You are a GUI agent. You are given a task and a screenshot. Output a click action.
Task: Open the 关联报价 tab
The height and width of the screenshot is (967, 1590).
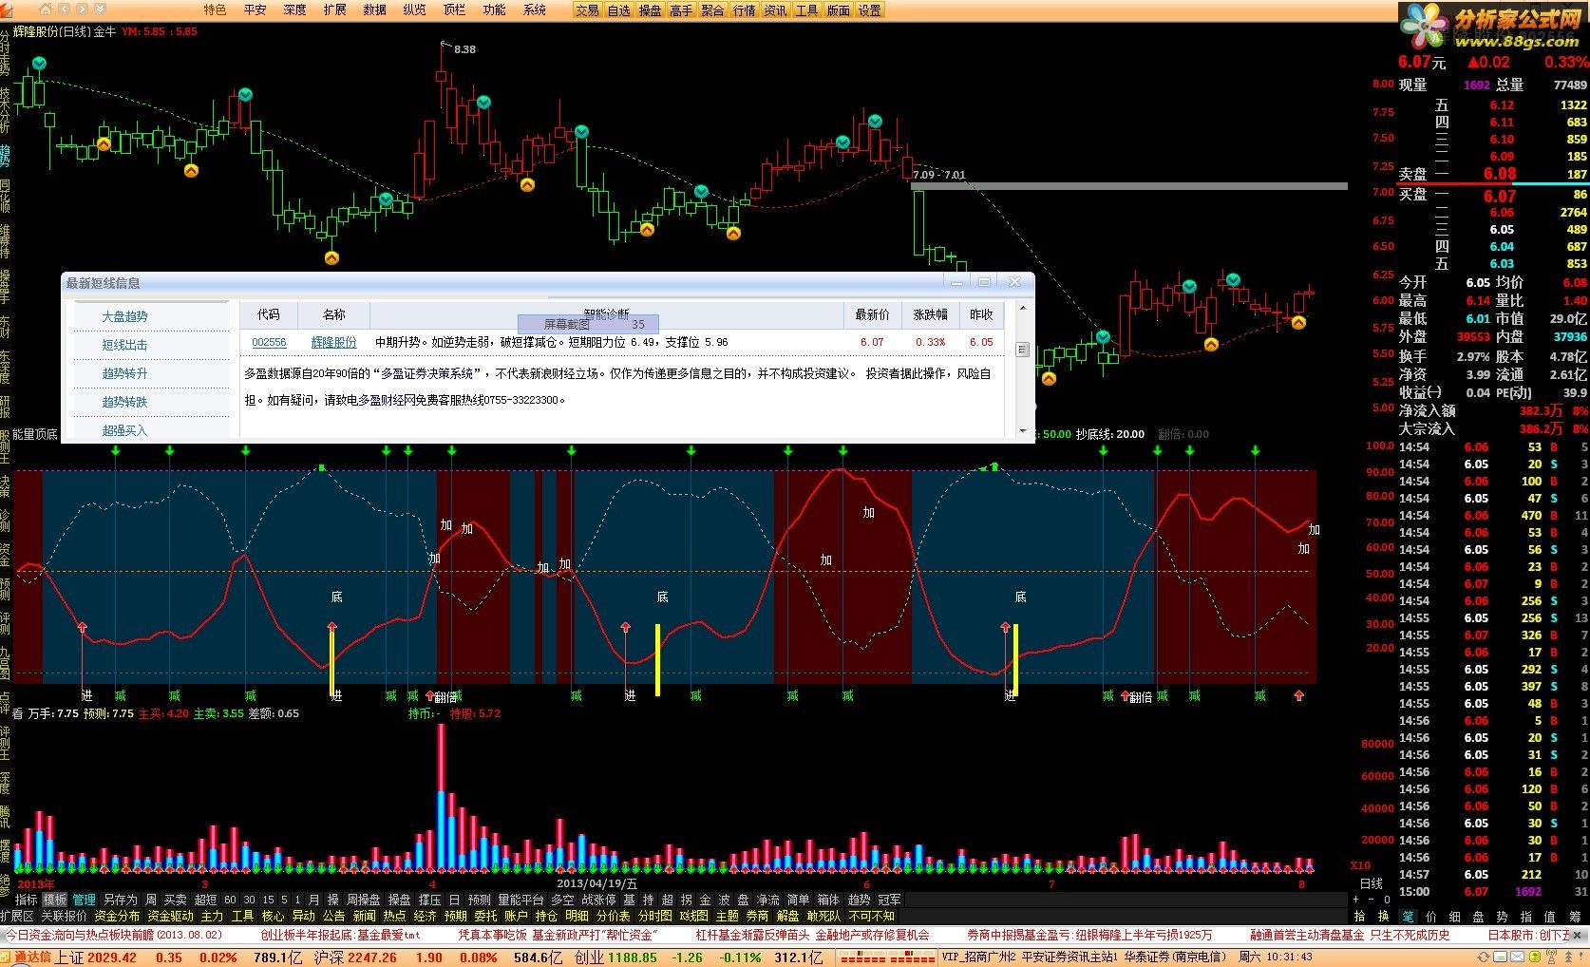pyautogui.click(x=64, y=916)
